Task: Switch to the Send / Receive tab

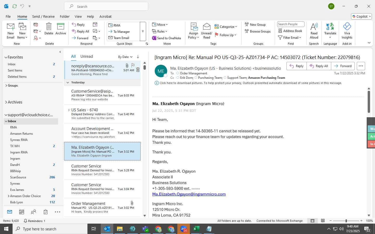Action: tap(43, 16)
